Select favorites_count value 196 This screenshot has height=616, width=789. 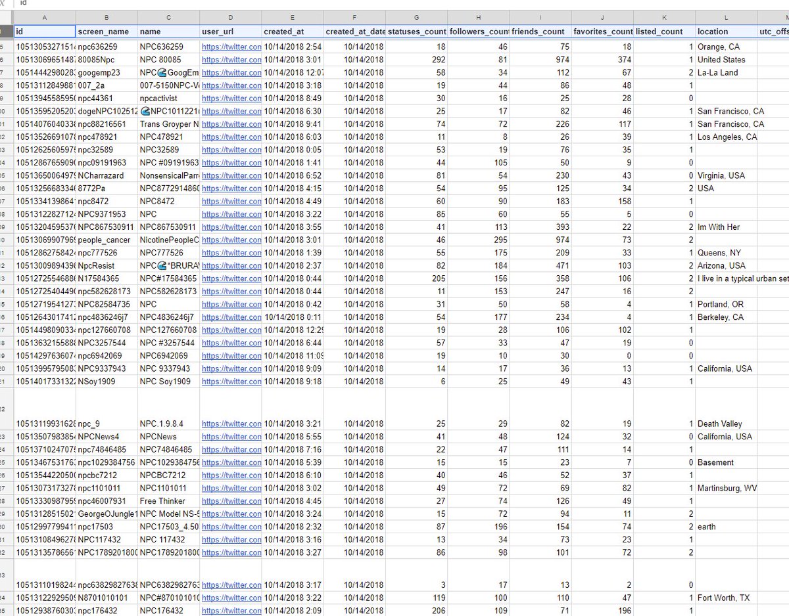[603, 611]
